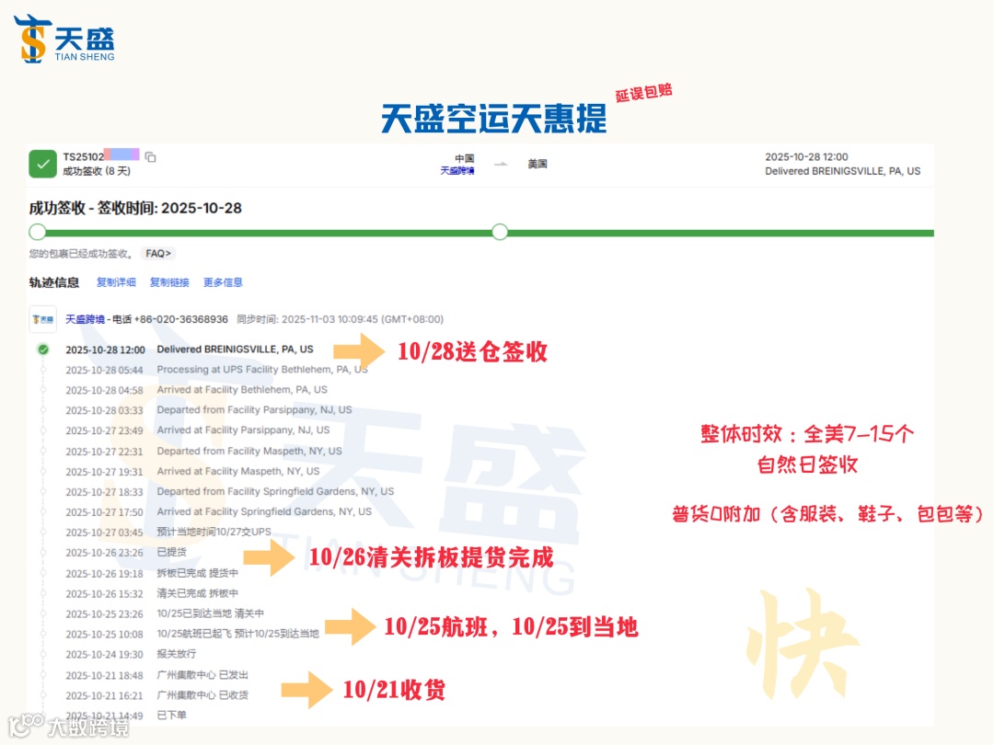
Task: Click the '拆板已完成 提货中' row
Action: click(x=152, y=573)
